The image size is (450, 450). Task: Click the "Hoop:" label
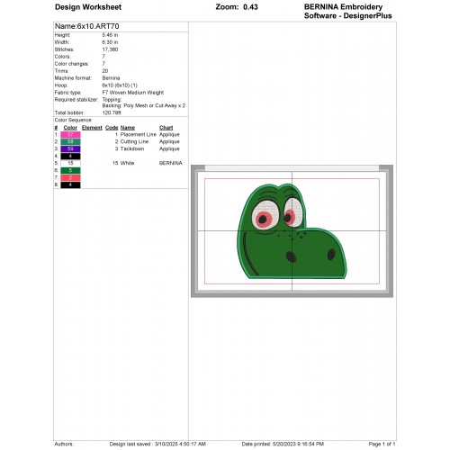click(61, 85)
